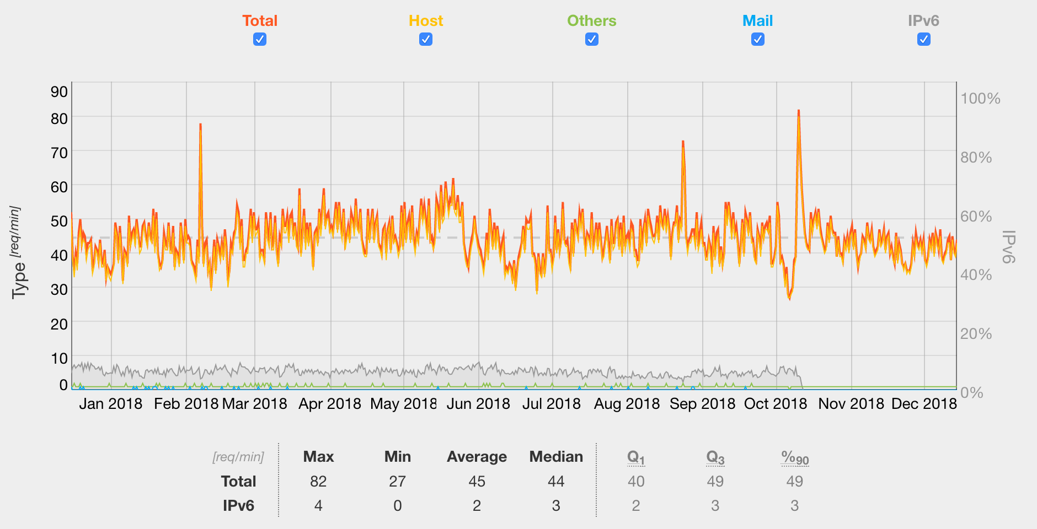Click the Average column header
This screenshot has height=529, width=1037.
tap(477, 457)
